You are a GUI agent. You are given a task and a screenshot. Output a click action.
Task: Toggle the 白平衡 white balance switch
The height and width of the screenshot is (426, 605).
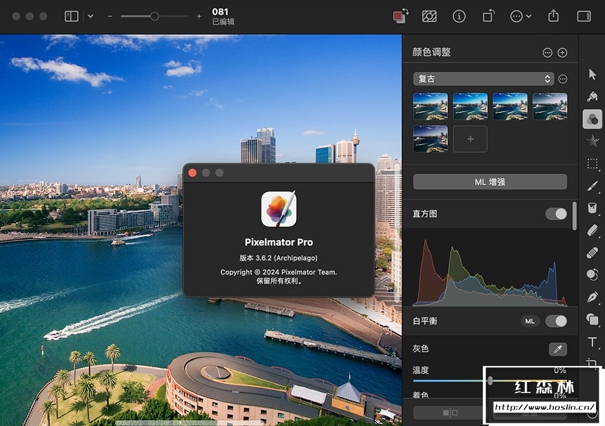[556, 321]
